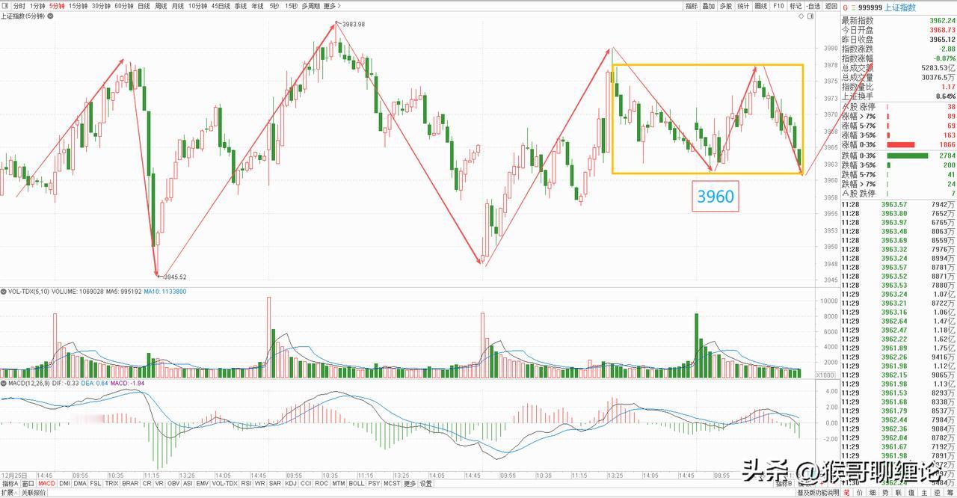Open the 设置 settings for indicators
The width and height of the screenshot is (957, 498).
[425, 484]
